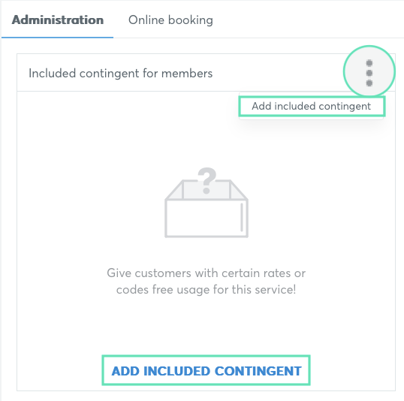
Task: Click the open box's front panel
Action: pos(206,219)
